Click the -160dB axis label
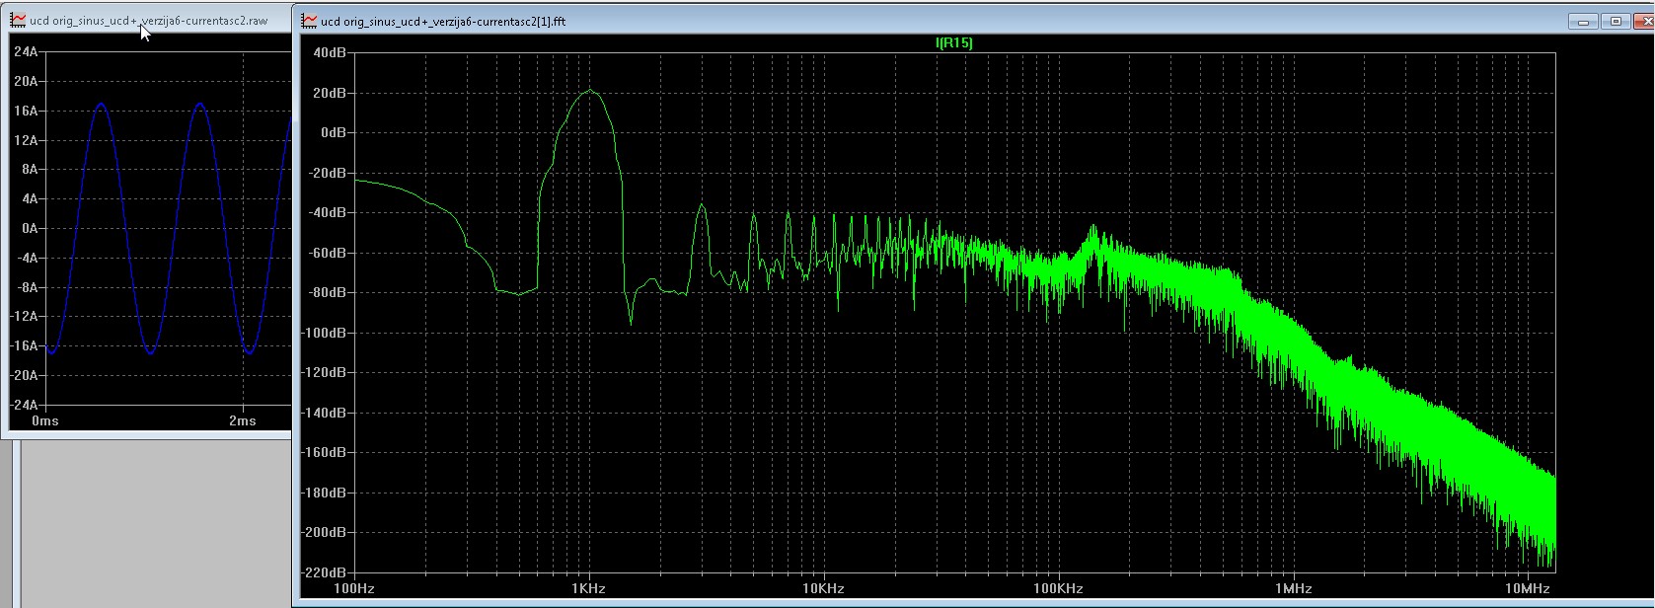Viewport: 1655px width, 608px height. point(326,452)
